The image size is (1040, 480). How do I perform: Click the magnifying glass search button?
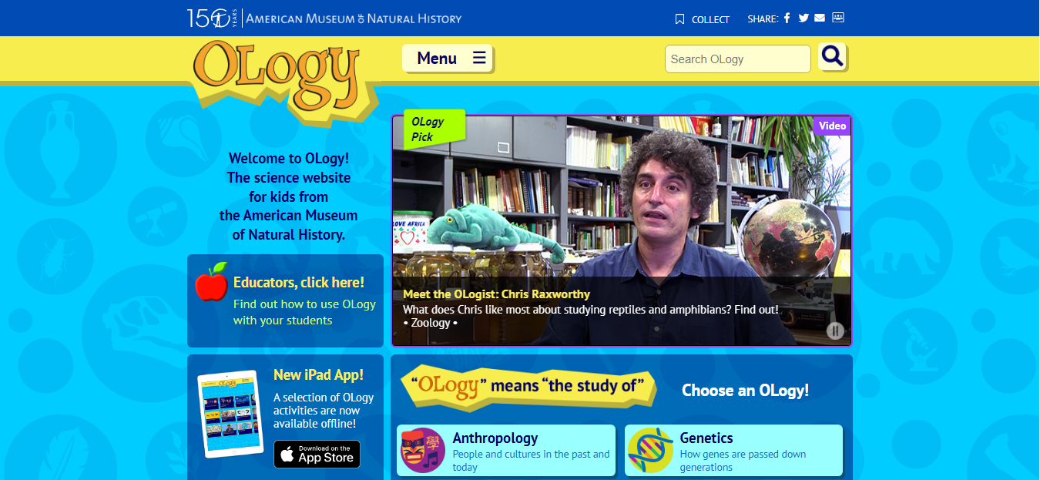click(833, 57)
